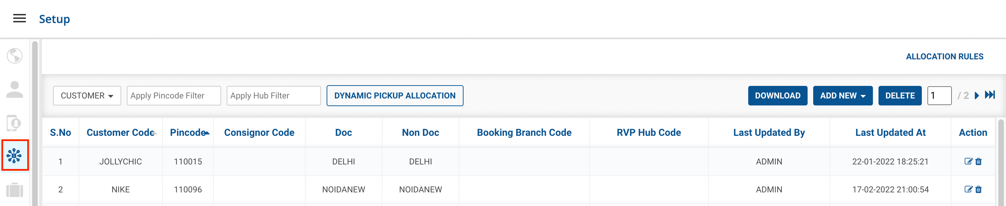The height and width of the screenshot is (206, 1006).
Task: Click the ALLOCATION RULES link
Action: pos(944,57)
